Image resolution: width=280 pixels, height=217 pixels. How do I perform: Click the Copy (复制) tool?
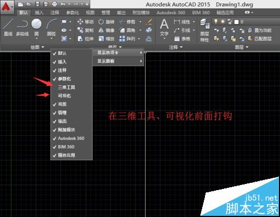[x=85, y=30]
